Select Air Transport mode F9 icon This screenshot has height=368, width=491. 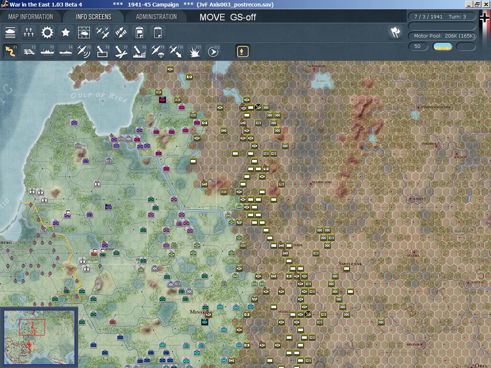point(158,51)
